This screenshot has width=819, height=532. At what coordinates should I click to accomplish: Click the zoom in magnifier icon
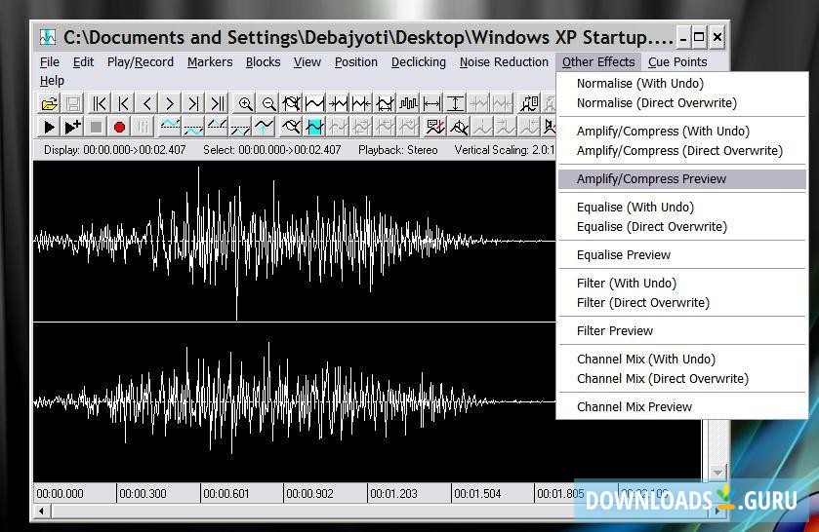(245, 103)
